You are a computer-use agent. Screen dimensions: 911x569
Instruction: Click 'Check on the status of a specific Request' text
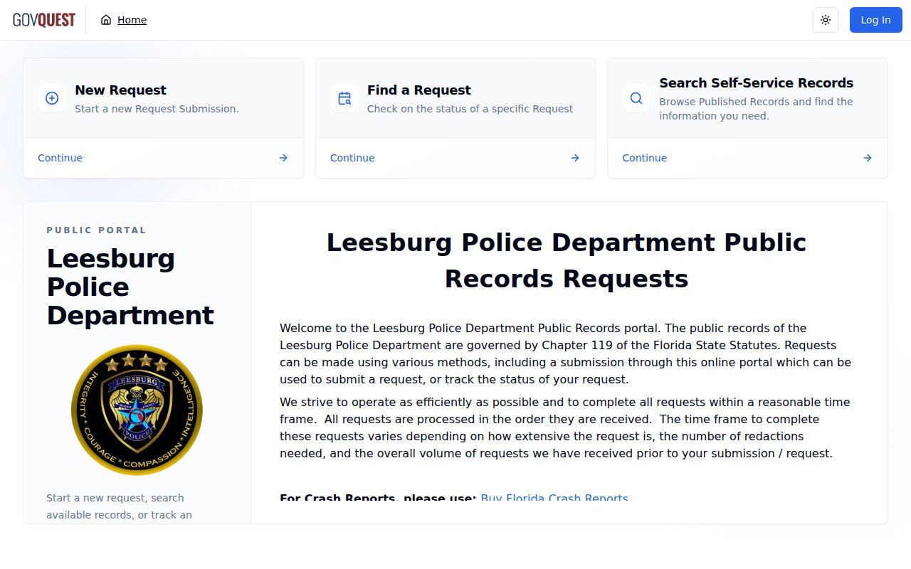(470, 109)
